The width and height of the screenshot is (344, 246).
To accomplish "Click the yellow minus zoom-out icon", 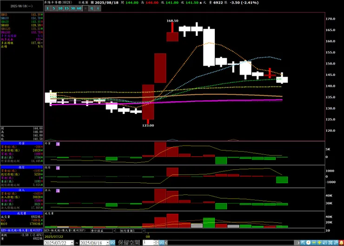I will [314, 243].
